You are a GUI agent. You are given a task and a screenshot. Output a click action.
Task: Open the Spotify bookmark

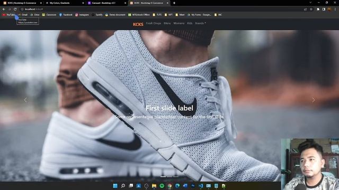tap(97, 15)
